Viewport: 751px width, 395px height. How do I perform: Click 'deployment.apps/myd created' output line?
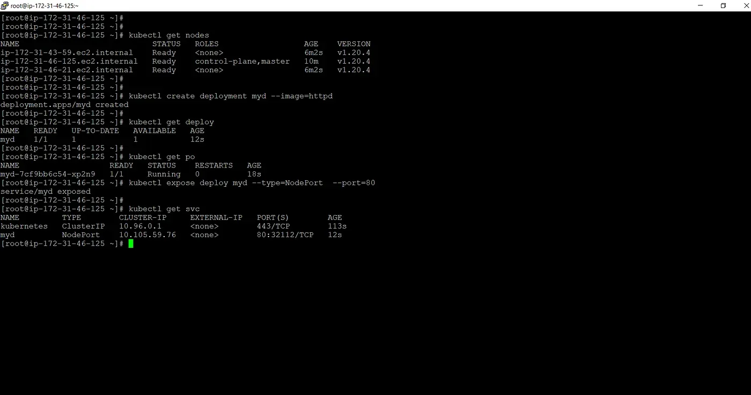pos(64,104)
